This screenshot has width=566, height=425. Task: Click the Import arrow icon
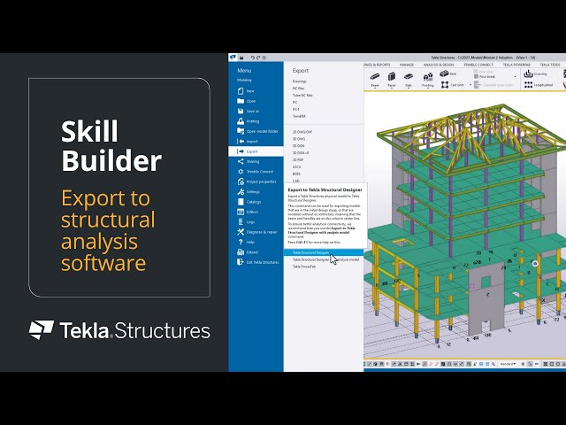241,142
